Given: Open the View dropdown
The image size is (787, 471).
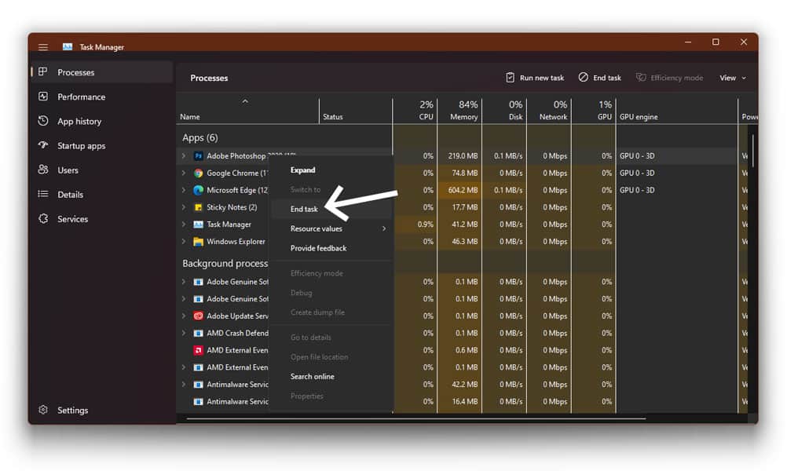Looking at the screenshot, I should click(733, 78).
